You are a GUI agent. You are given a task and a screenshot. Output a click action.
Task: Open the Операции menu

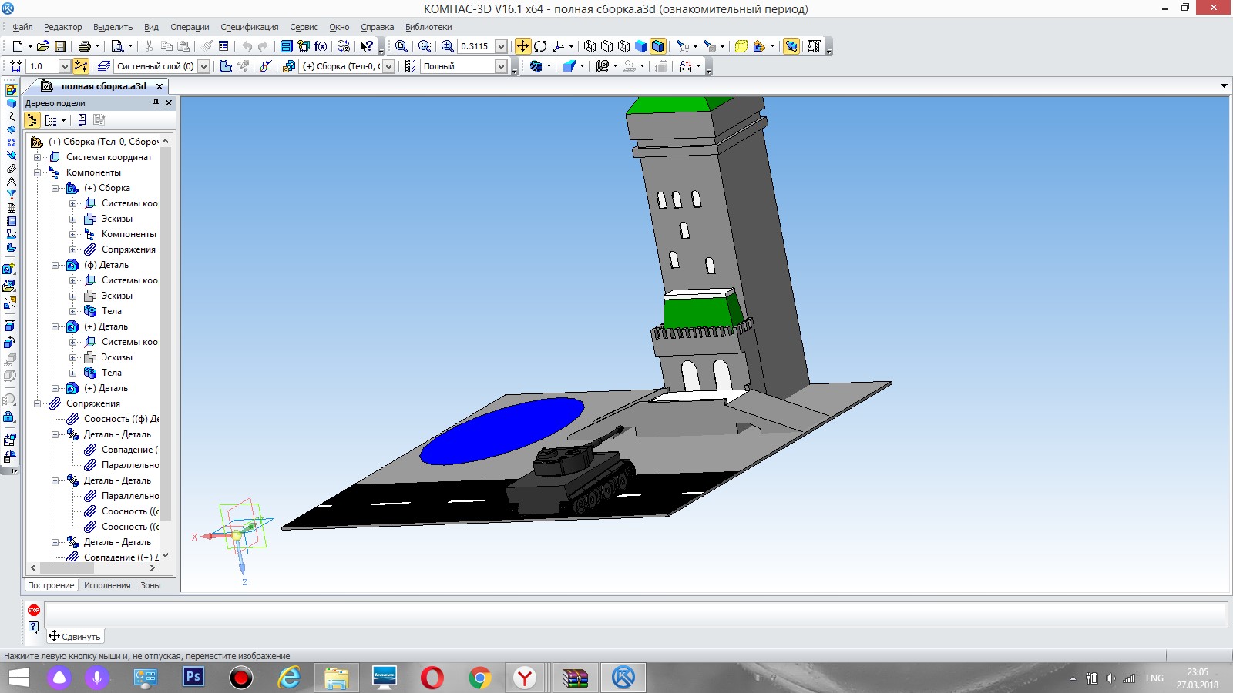[190, 27]
